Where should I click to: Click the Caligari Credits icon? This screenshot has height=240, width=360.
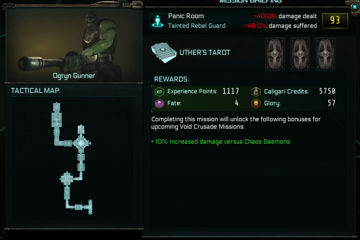(x=256, y=92)
